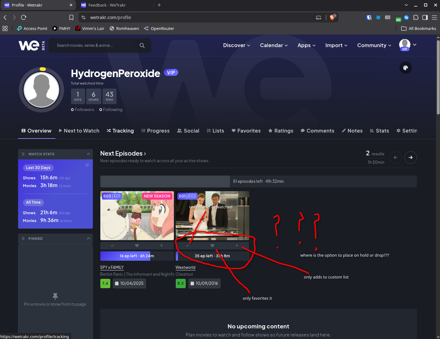Click the browser back button

tap(5, 17)
